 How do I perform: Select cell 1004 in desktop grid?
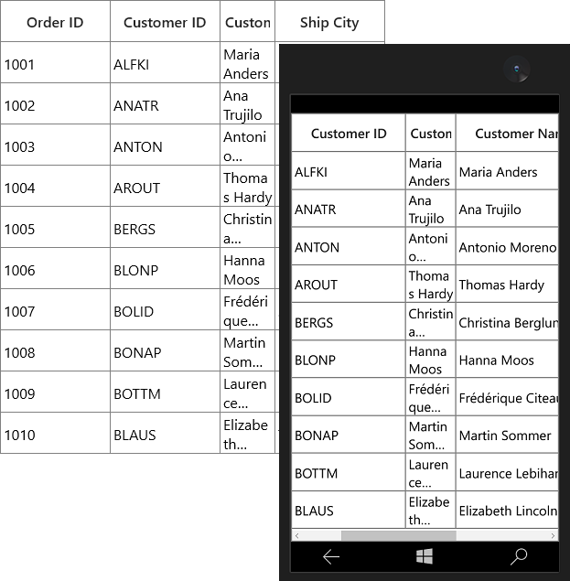pyautogui.click(x=55, y=186)
